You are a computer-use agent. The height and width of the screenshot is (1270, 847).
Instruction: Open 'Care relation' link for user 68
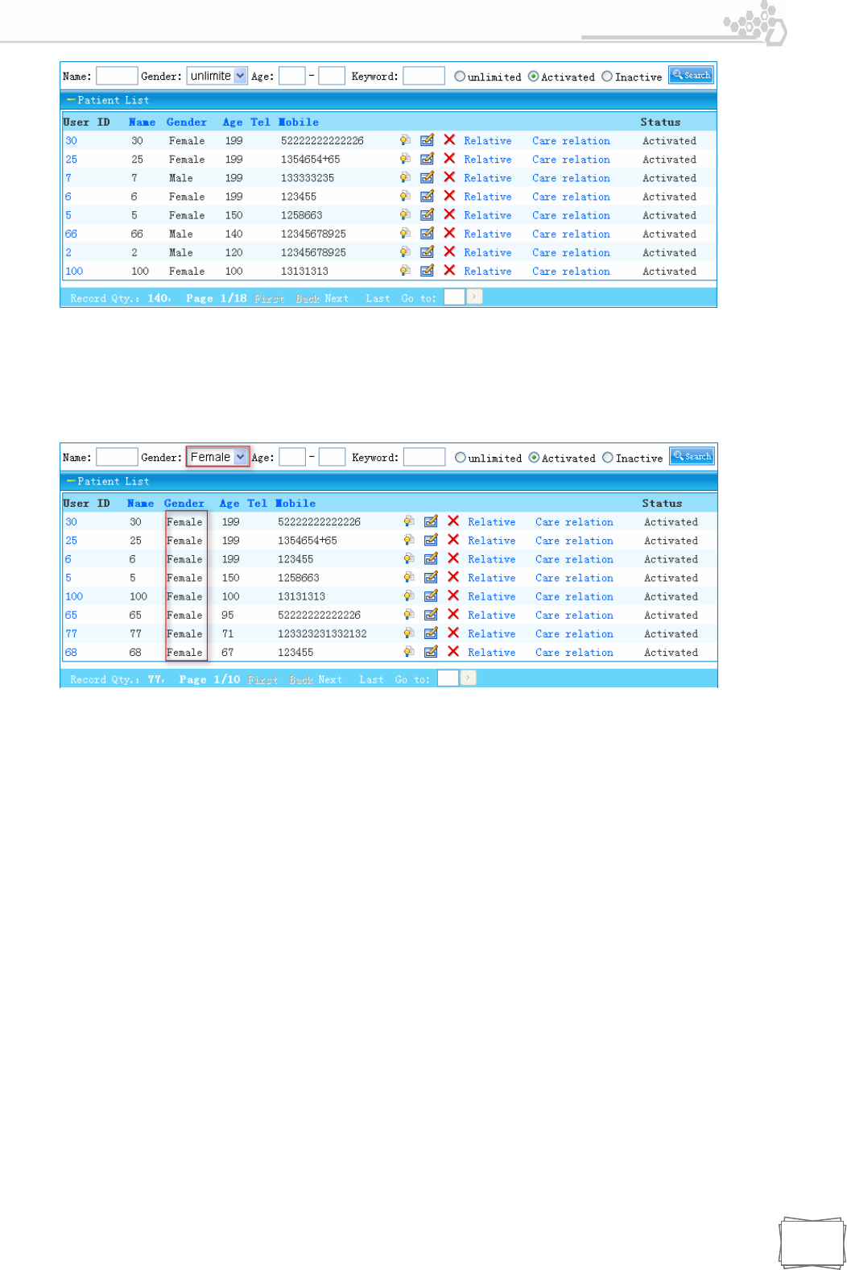tap(574, 652)
